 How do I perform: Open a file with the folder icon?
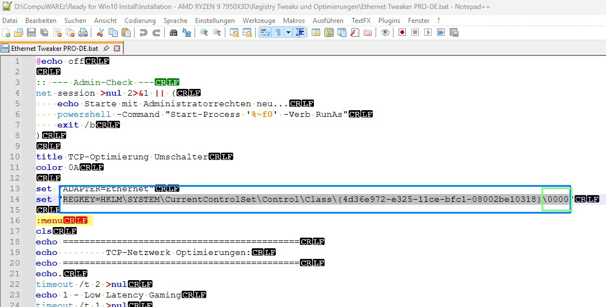tap(18, 32)
